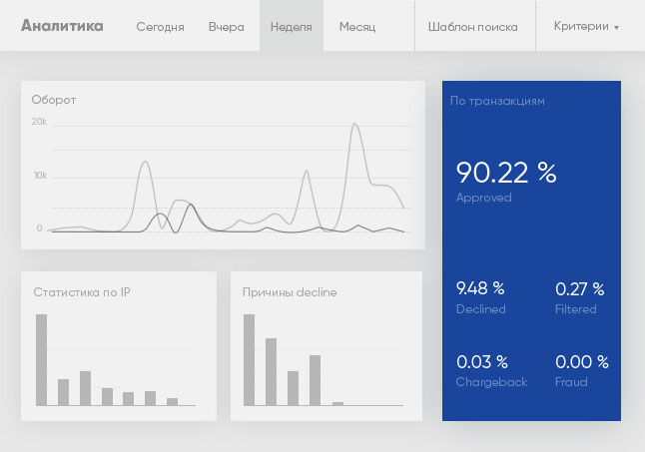Click the second bar in Причины decline

click(x=272, y=372)
